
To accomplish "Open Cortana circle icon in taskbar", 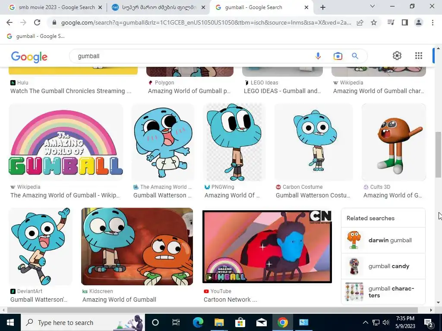I will (155, 322).
